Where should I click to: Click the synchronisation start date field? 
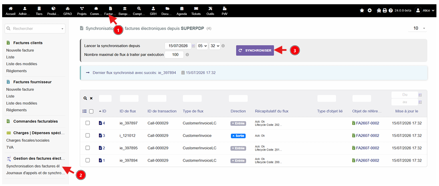(x=178, y=46)
